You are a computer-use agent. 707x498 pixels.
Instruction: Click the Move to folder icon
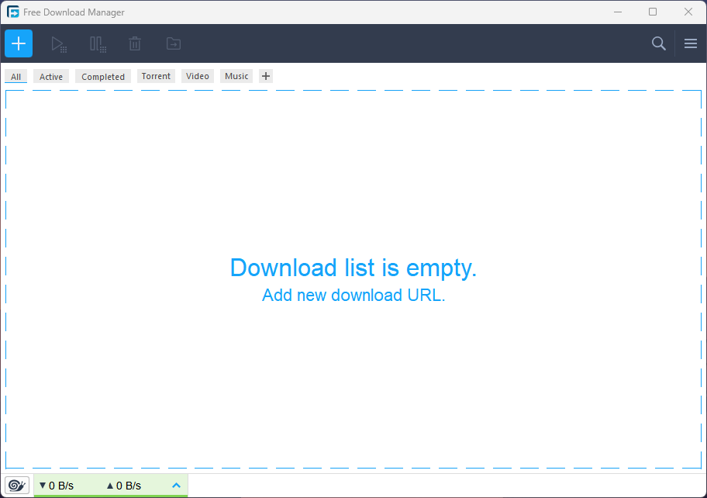click(173, 44)
